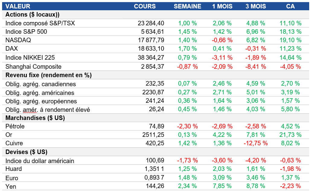Select the Pétrole price cell 74,89
Image resolution: width=311 pixels, height=192 pixels.
point(156,126)
